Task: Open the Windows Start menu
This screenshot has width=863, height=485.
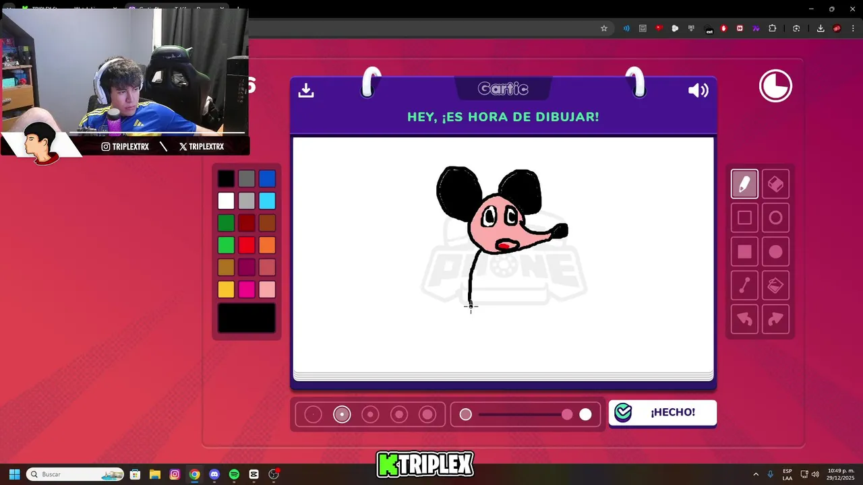Action: click(14, 474)
